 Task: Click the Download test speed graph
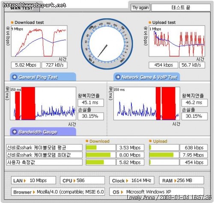point(39,41)
